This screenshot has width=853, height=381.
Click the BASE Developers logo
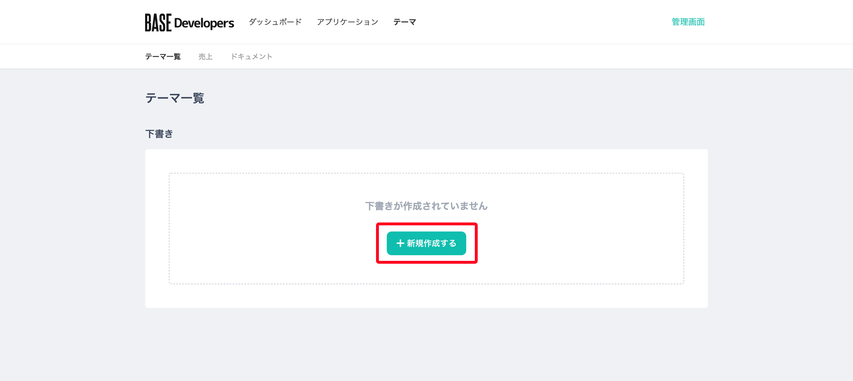pos(189,22)
